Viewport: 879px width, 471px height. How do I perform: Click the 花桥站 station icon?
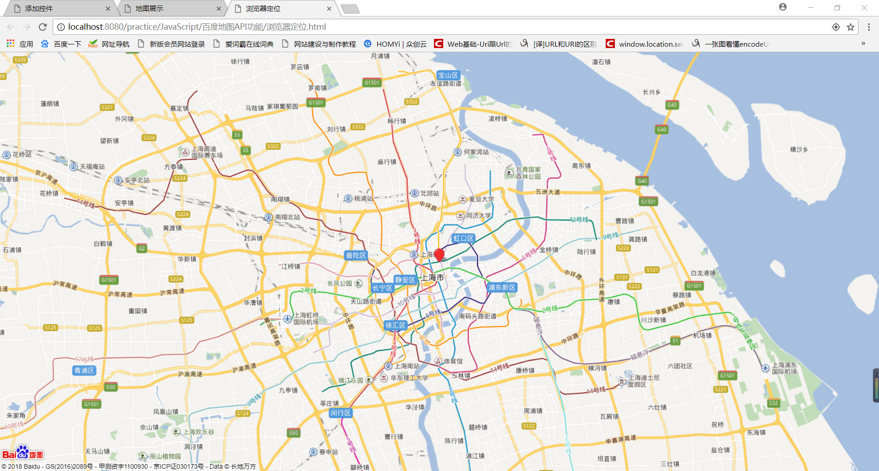[x=6, y=155]
